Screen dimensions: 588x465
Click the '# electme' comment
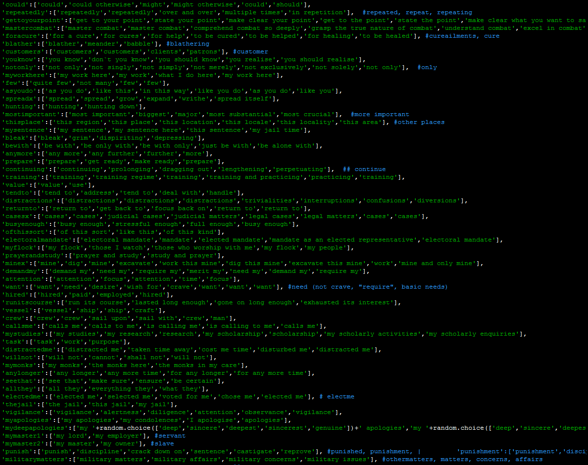click(x=336, y=397)
